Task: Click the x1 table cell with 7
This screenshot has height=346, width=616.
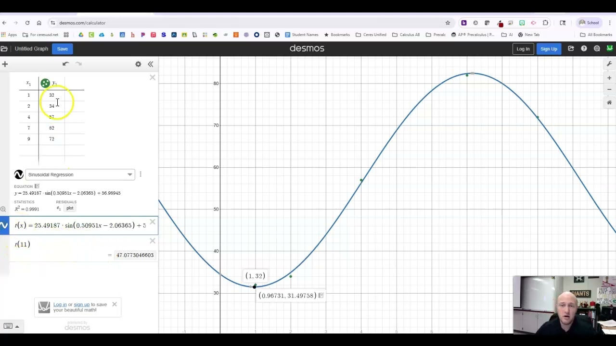Action: click(x=28, y=128)
